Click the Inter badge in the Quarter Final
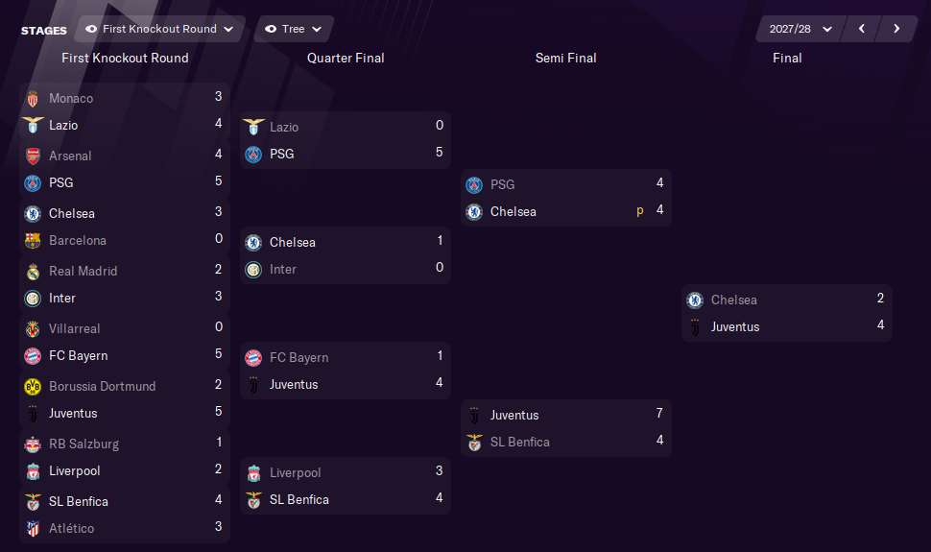The height and width of the screenshot is (552, 931). pyautogui.click(x=253, y=270)
